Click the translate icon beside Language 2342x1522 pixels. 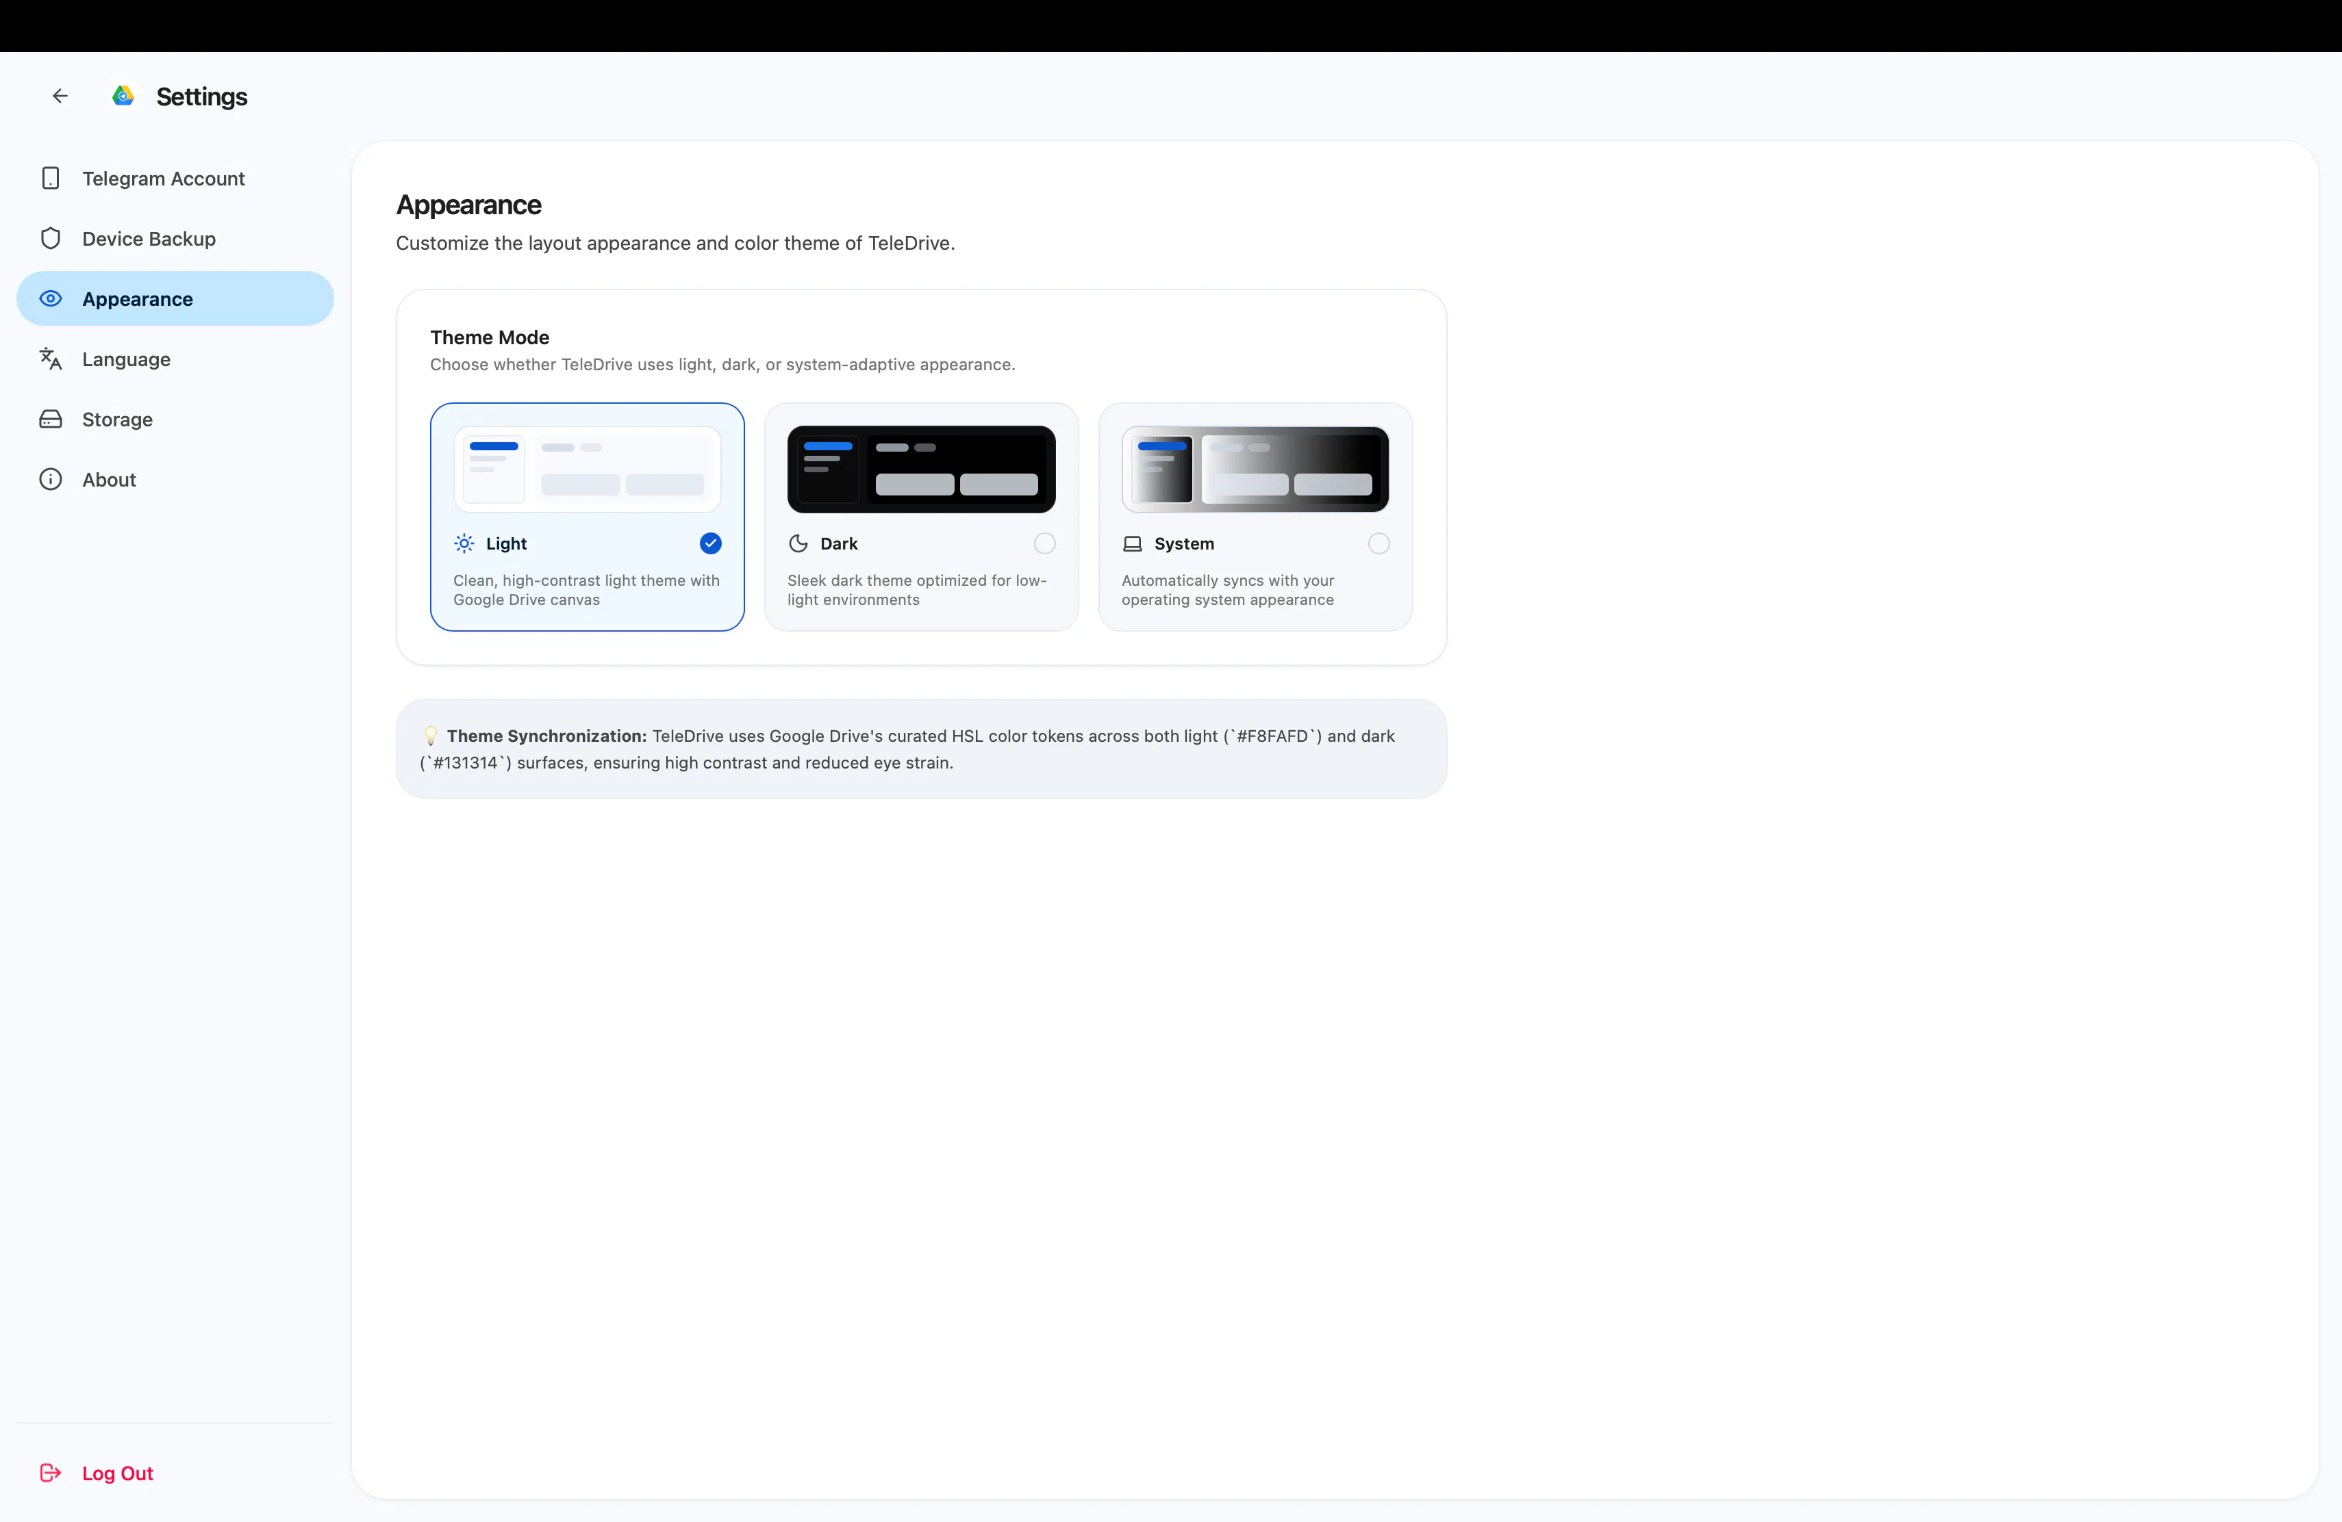coord(50,359)
